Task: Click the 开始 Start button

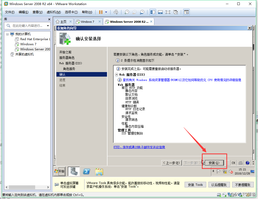Action: 59,171
